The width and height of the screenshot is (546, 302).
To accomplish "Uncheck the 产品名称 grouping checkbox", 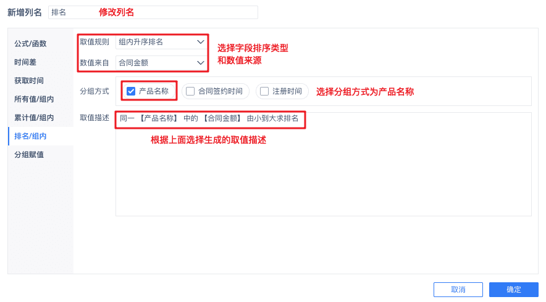I will pyautogui.click(x=131, y=91).
